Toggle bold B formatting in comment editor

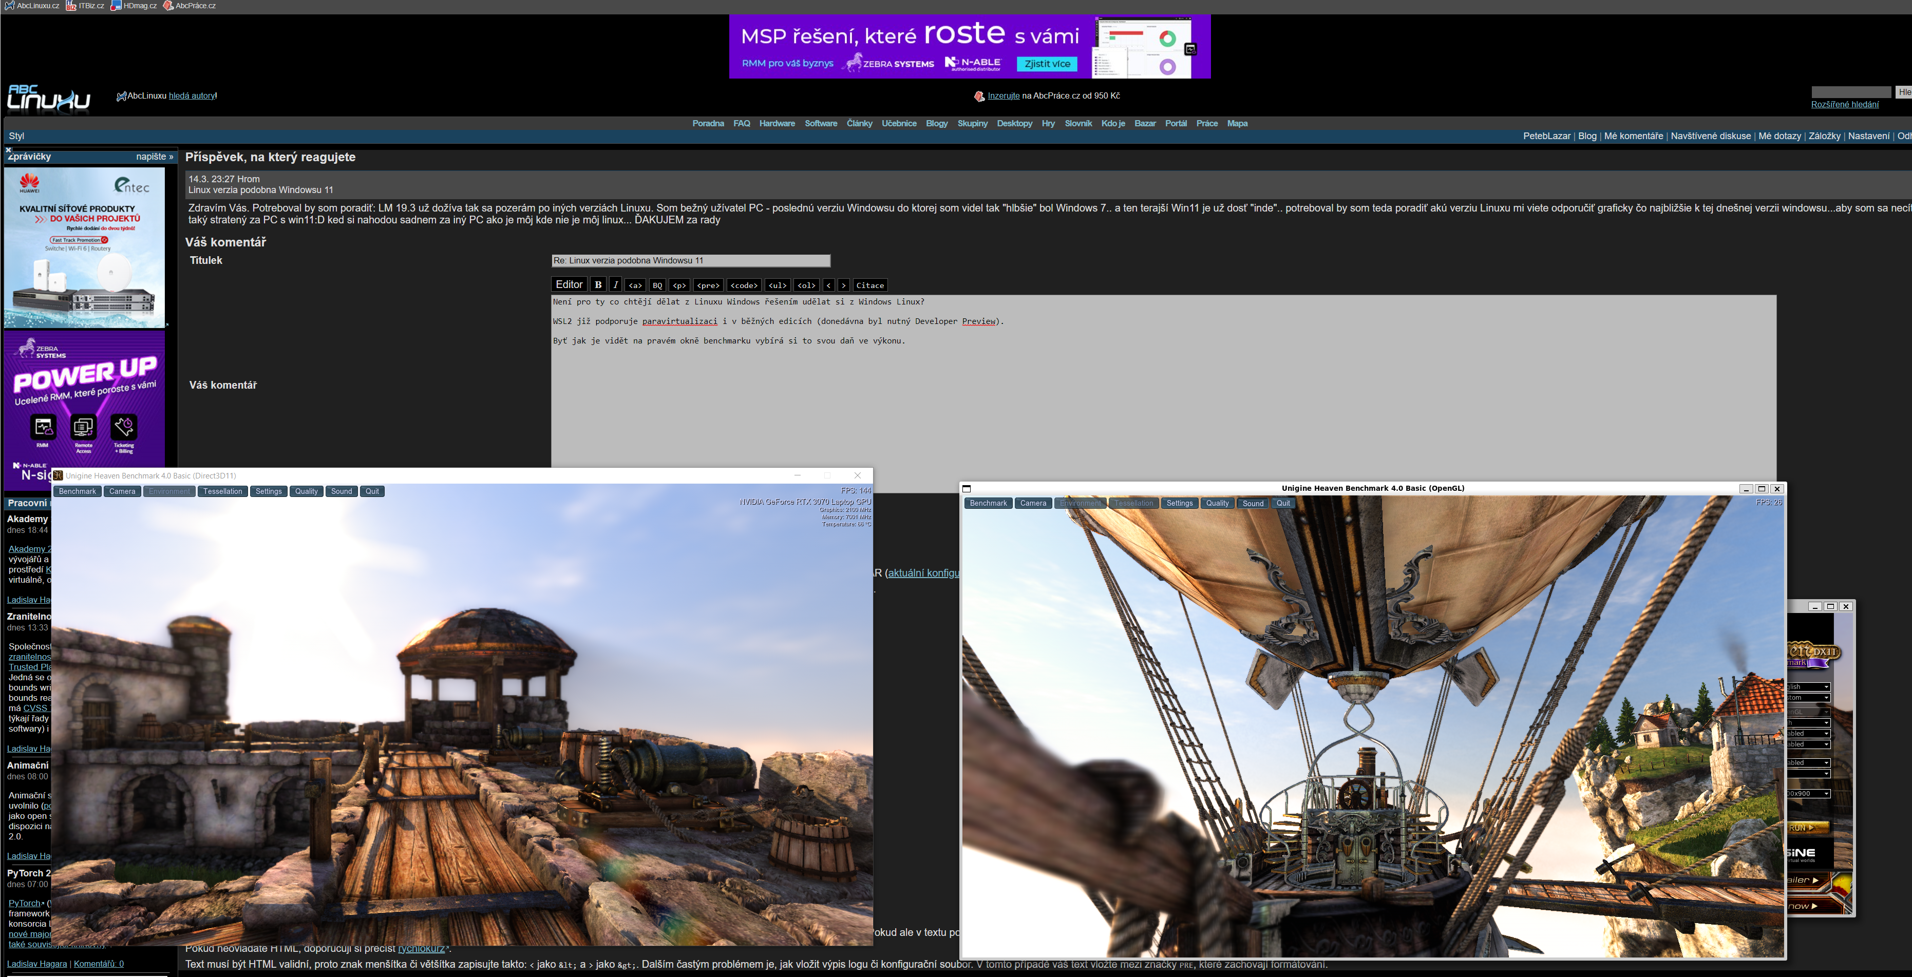pyautogui.click(x=598, y=285)
